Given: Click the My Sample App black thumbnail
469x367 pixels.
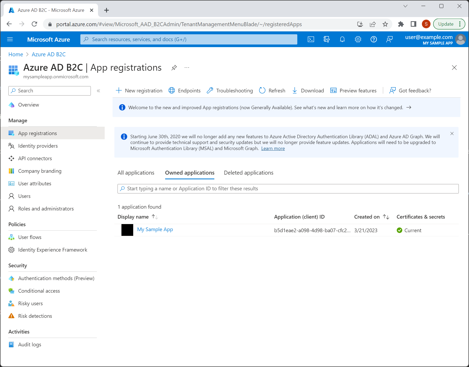Looking at the screenshot, I should (127, 230).
